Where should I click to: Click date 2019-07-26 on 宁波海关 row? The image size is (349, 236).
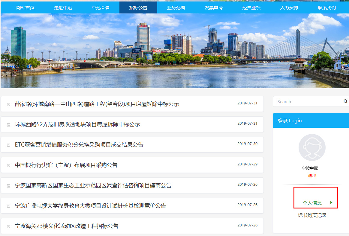tap(247, 225)
